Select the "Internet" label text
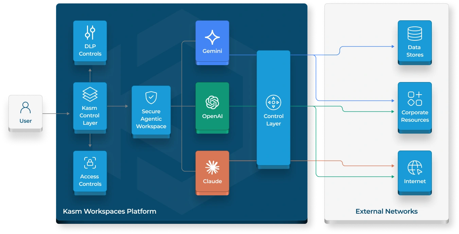 coord(415,181)
